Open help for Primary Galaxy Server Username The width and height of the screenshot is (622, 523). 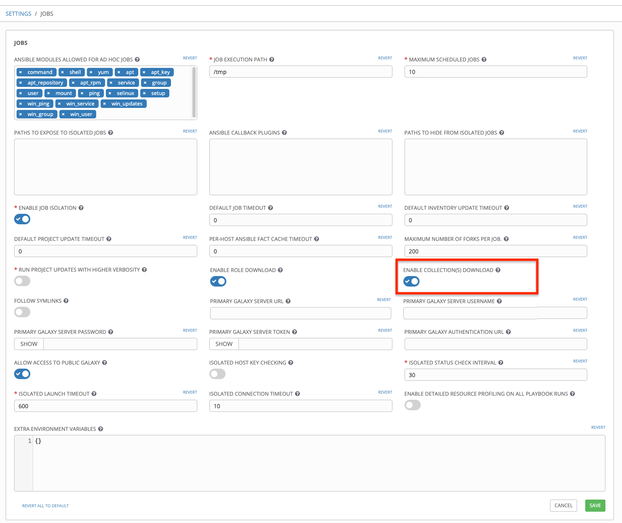(x=500, y=301)
